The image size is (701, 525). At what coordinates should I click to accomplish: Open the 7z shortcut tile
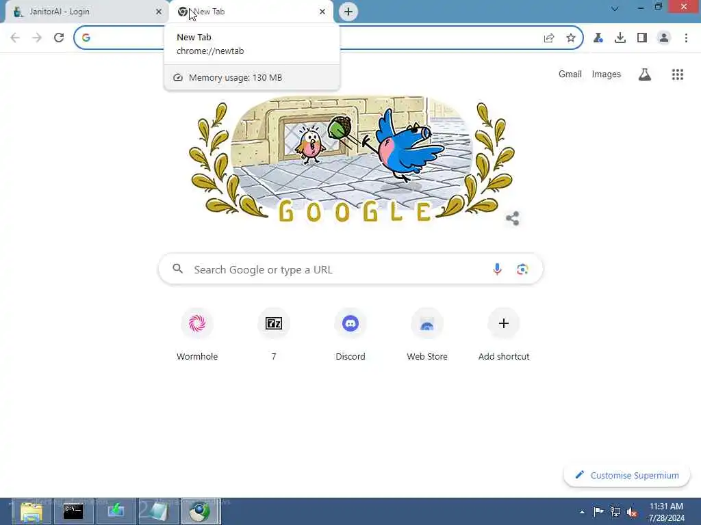coord(274,334)
